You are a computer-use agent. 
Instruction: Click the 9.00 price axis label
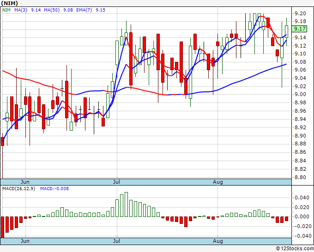[x=300, y=94]
